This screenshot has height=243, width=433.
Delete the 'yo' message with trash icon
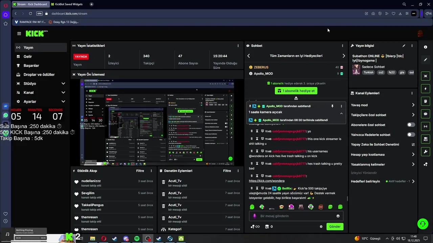tap(252, 131)
